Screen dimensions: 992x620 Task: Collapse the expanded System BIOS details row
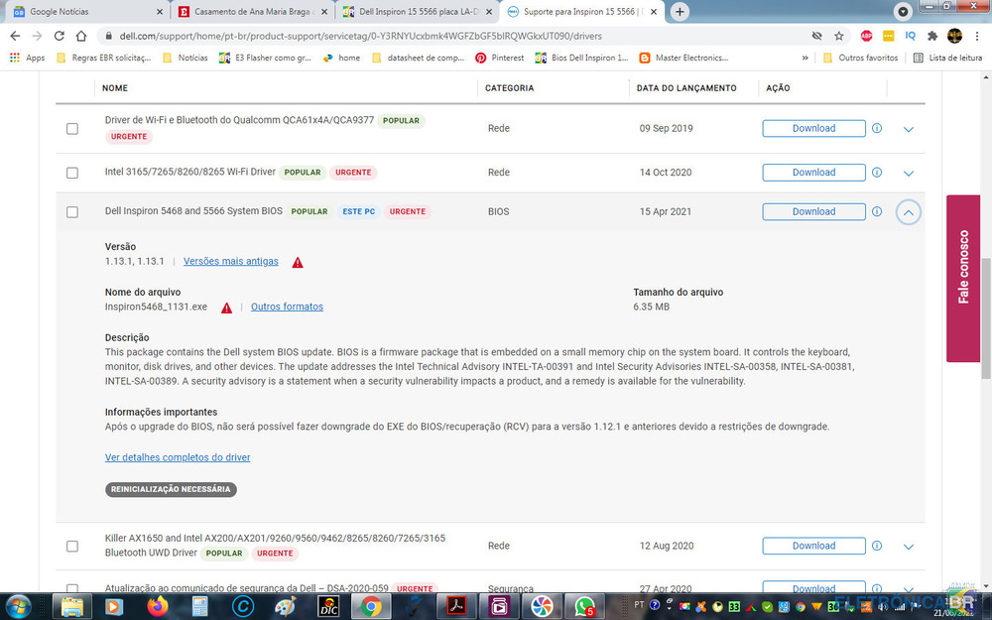click(x=909, y=212)
